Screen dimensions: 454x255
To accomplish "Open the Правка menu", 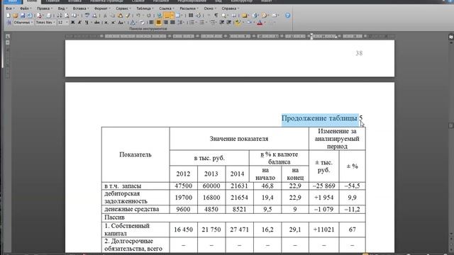I will pos(44,8).
